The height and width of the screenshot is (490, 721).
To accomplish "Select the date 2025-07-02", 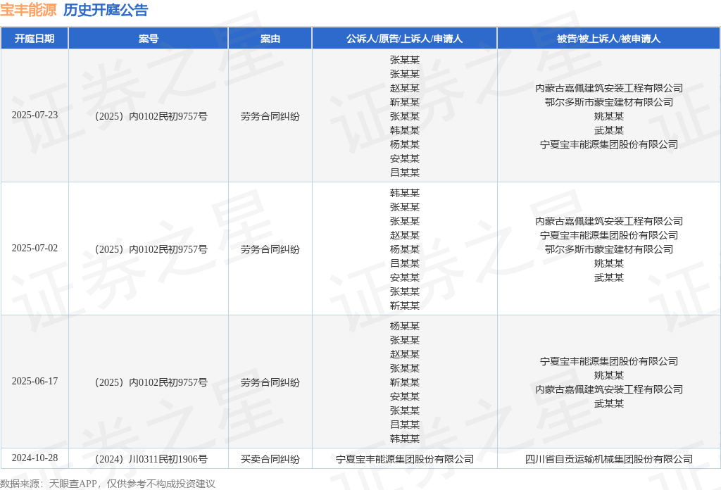I will tap(35, 249).
